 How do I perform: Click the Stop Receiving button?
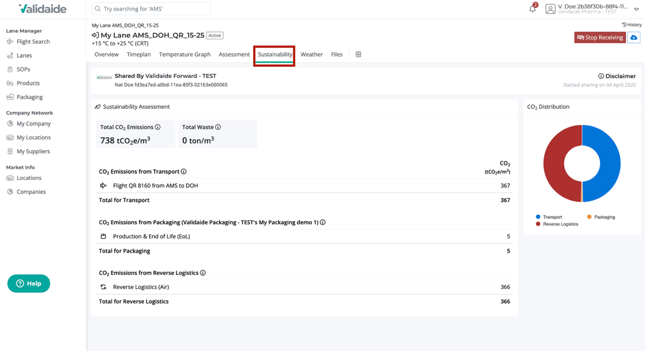click(600, 37)
